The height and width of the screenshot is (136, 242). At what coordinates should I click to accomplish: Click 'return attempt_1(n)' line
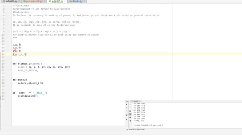pyautogui.click(x=30, y=83)
